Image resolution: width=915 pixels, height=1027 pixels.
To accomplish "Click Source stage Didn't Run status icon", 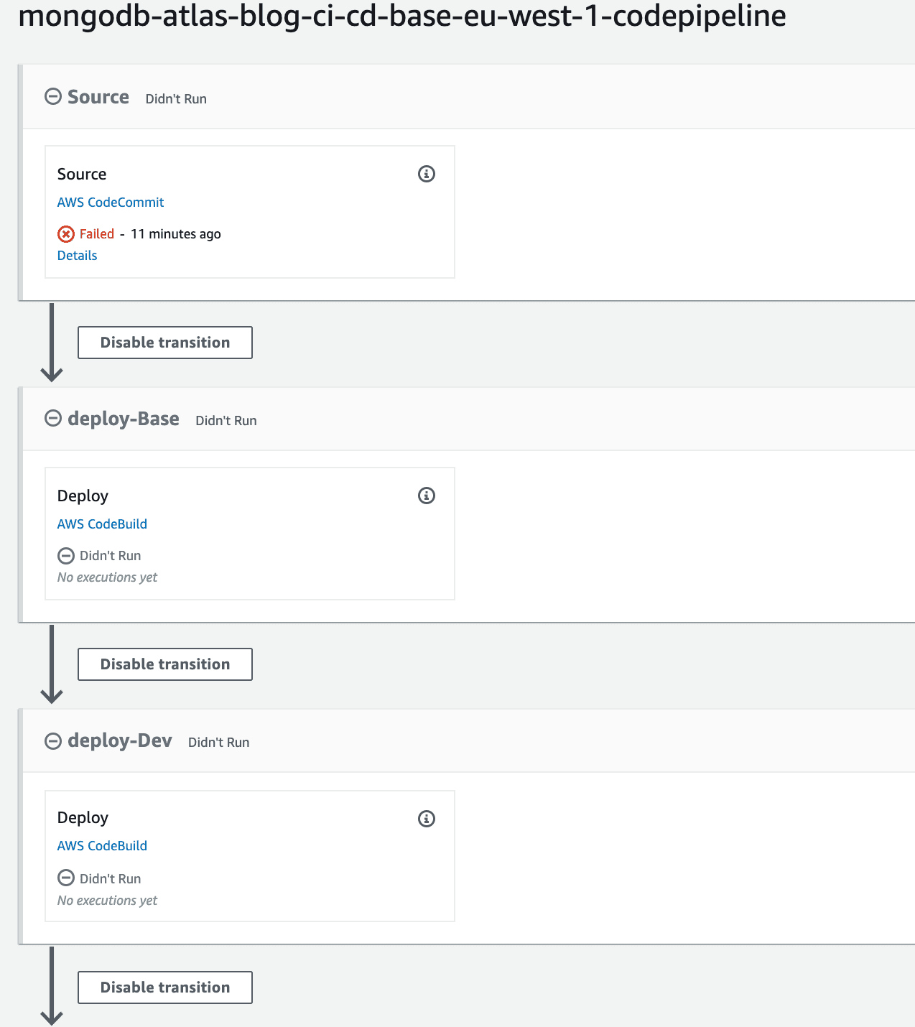I will point(53,97).
